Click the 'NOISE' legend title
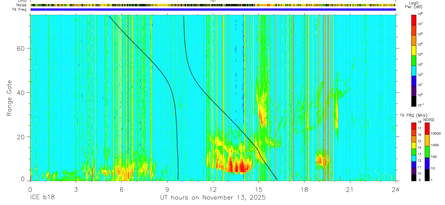Image resolution: width=445 pixels, height=205 pixels. point(429,119)
